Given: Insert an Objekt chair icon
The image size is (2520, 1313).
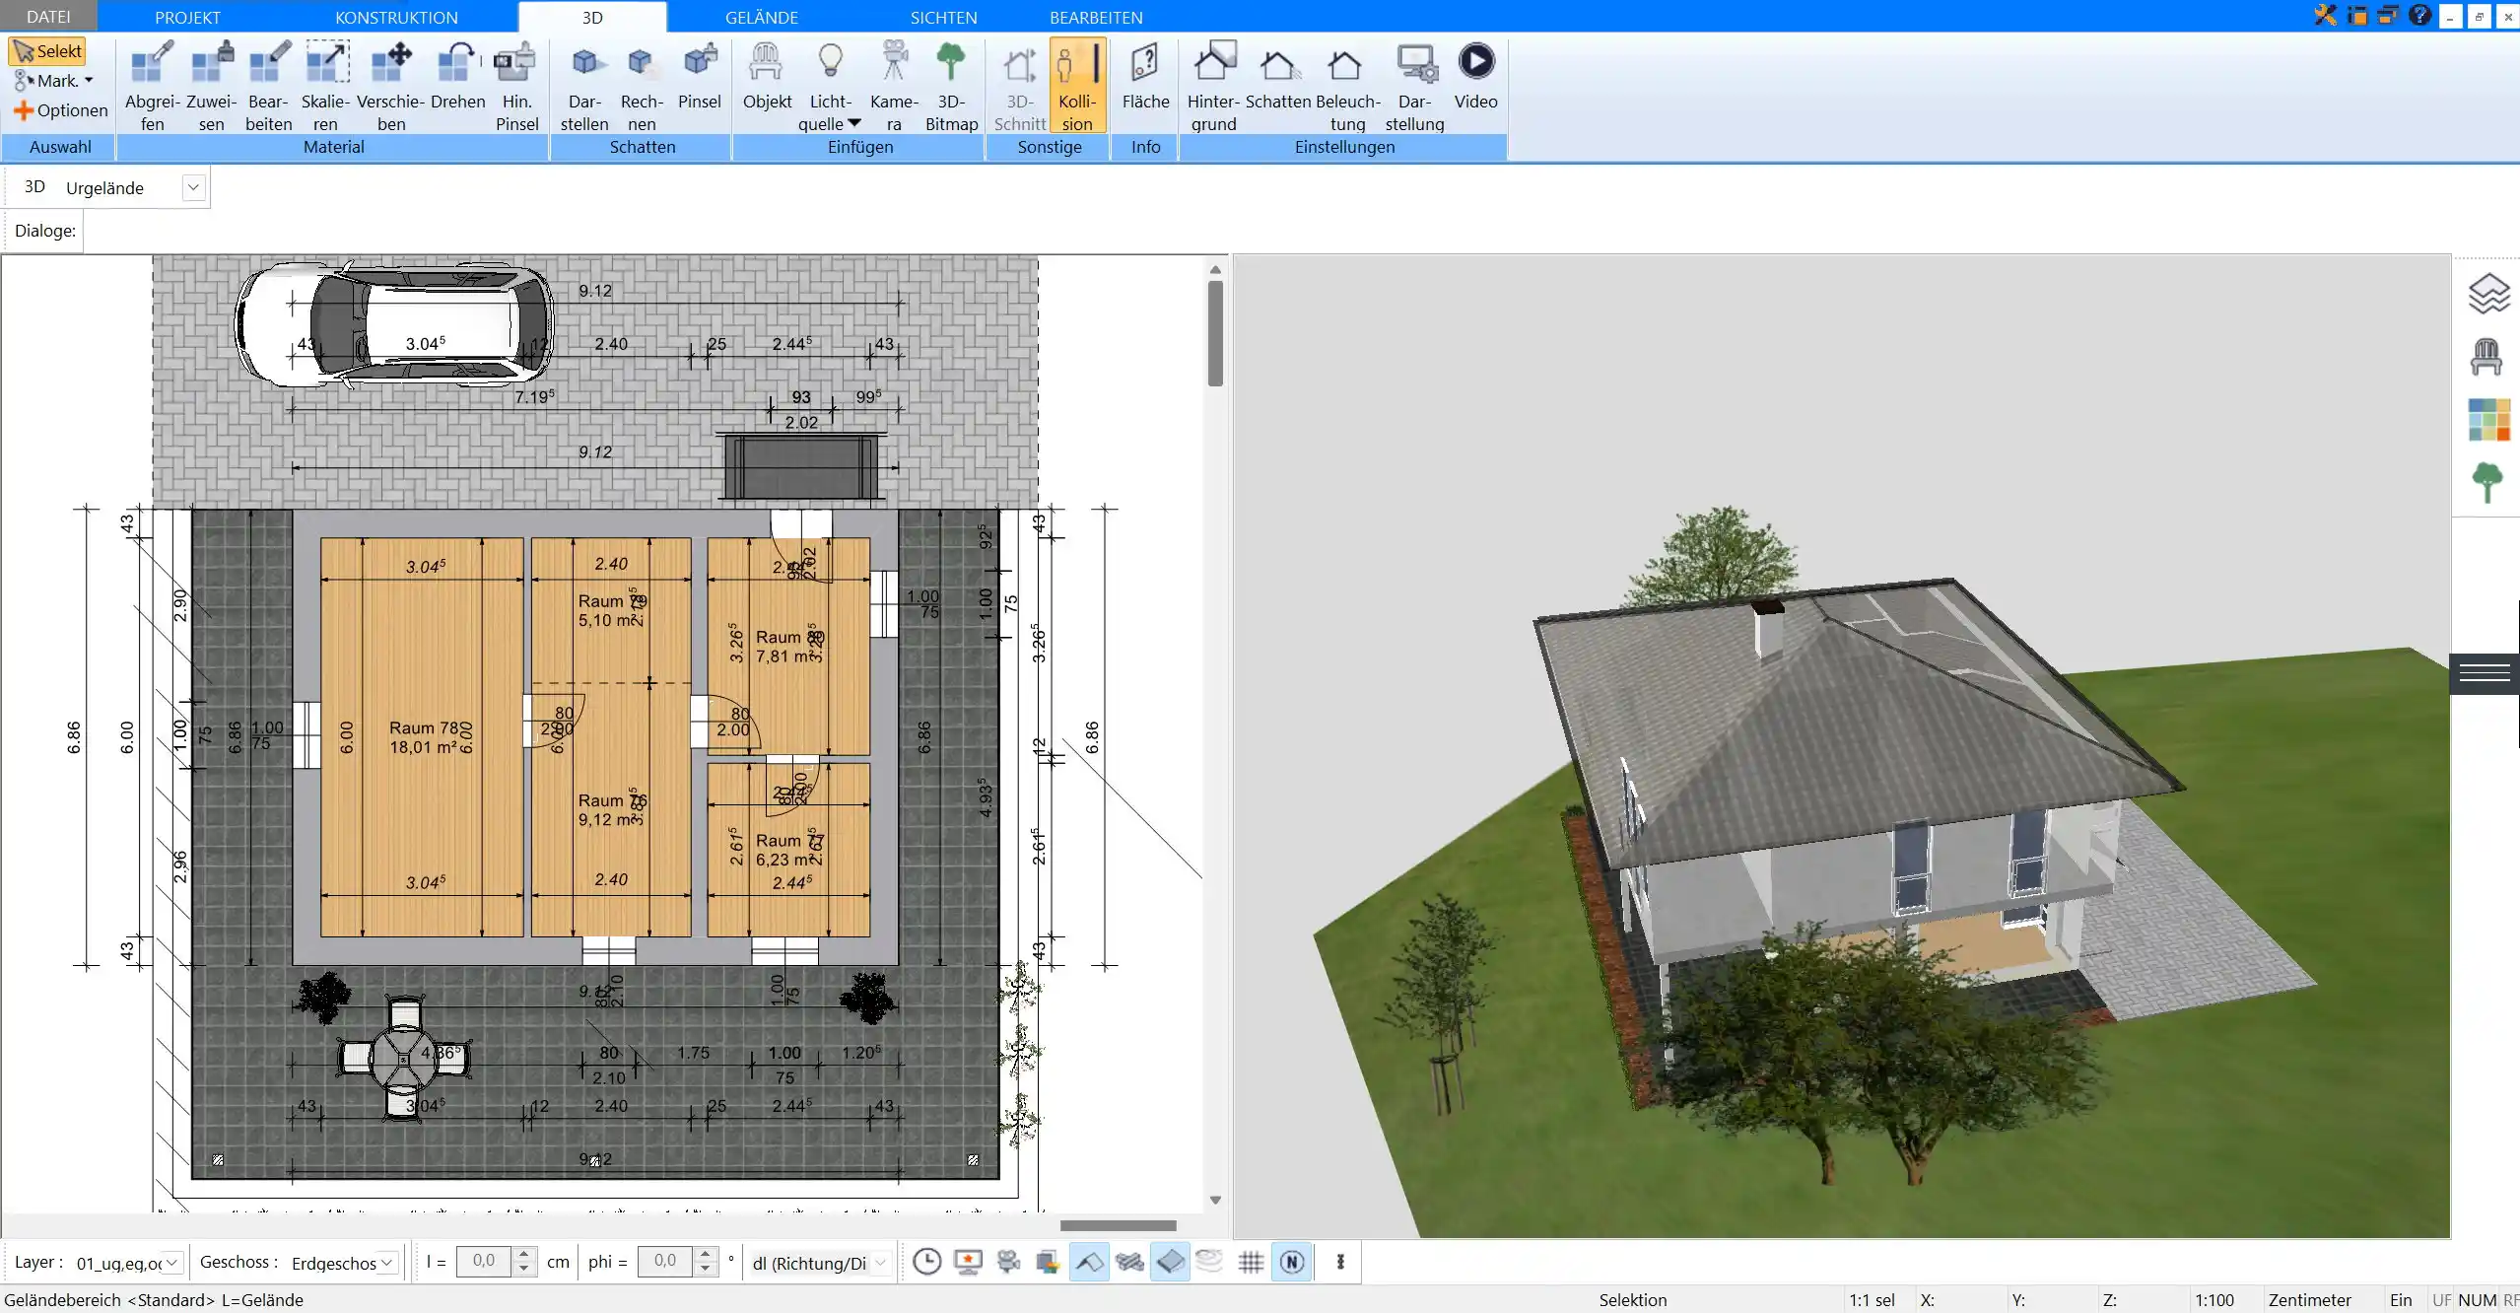Looking at the screenshot, I should pyautogui.click(x=767, y=77).
